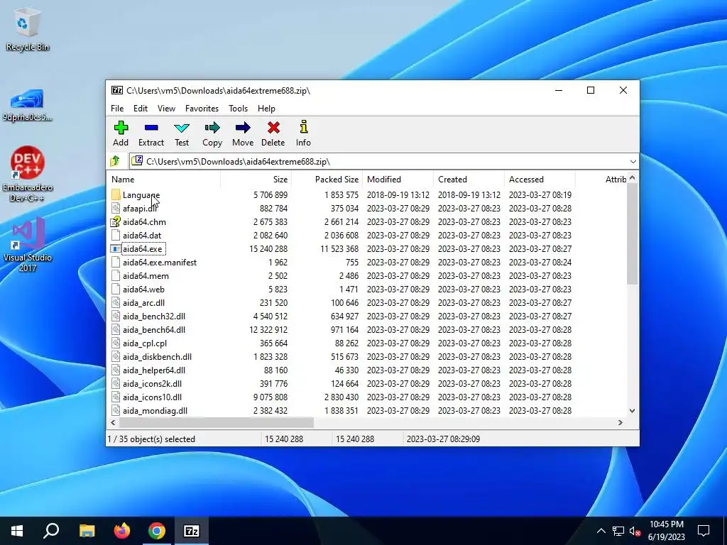The width and height of the screenshot is (727, 545).
Task: Select the 9dprha0cs5 desktop icon
Action: tap(28, 105)
